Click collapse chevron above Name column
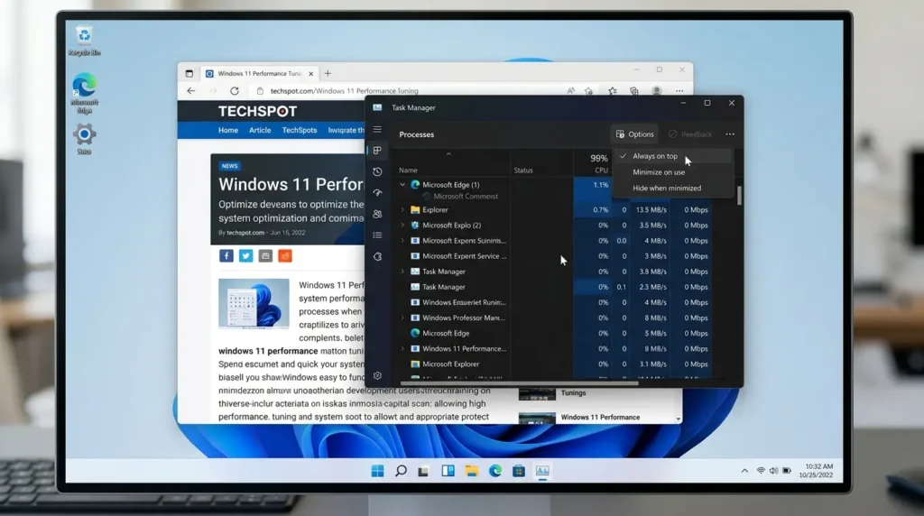The width and height of the screenshot is (924, 516). tap(448, 154)
